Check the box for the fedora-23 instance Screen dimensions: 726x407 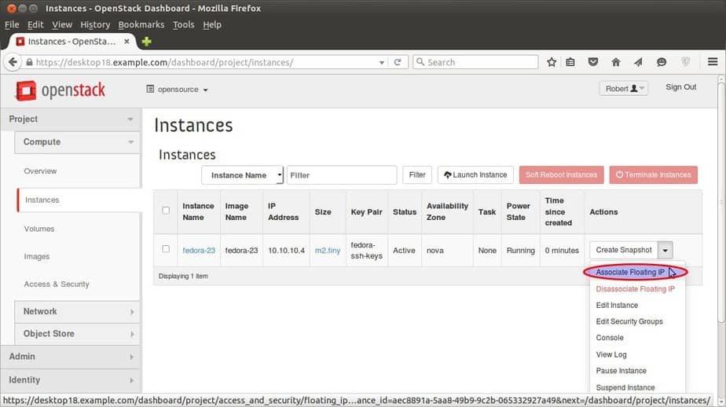166,248
